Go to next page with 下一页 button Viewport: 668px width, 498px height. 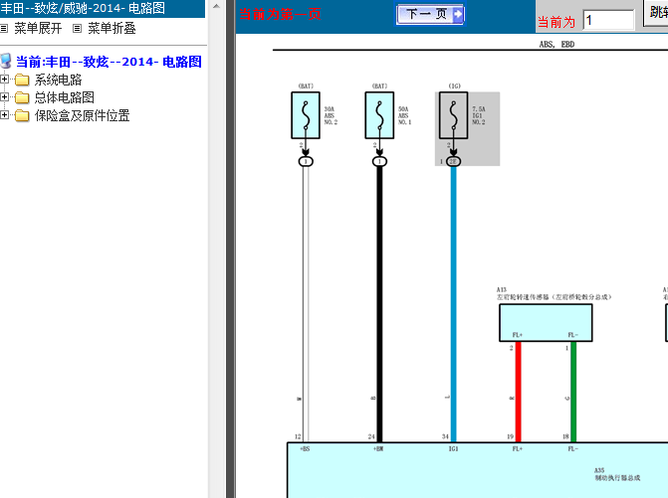[430, 15]
